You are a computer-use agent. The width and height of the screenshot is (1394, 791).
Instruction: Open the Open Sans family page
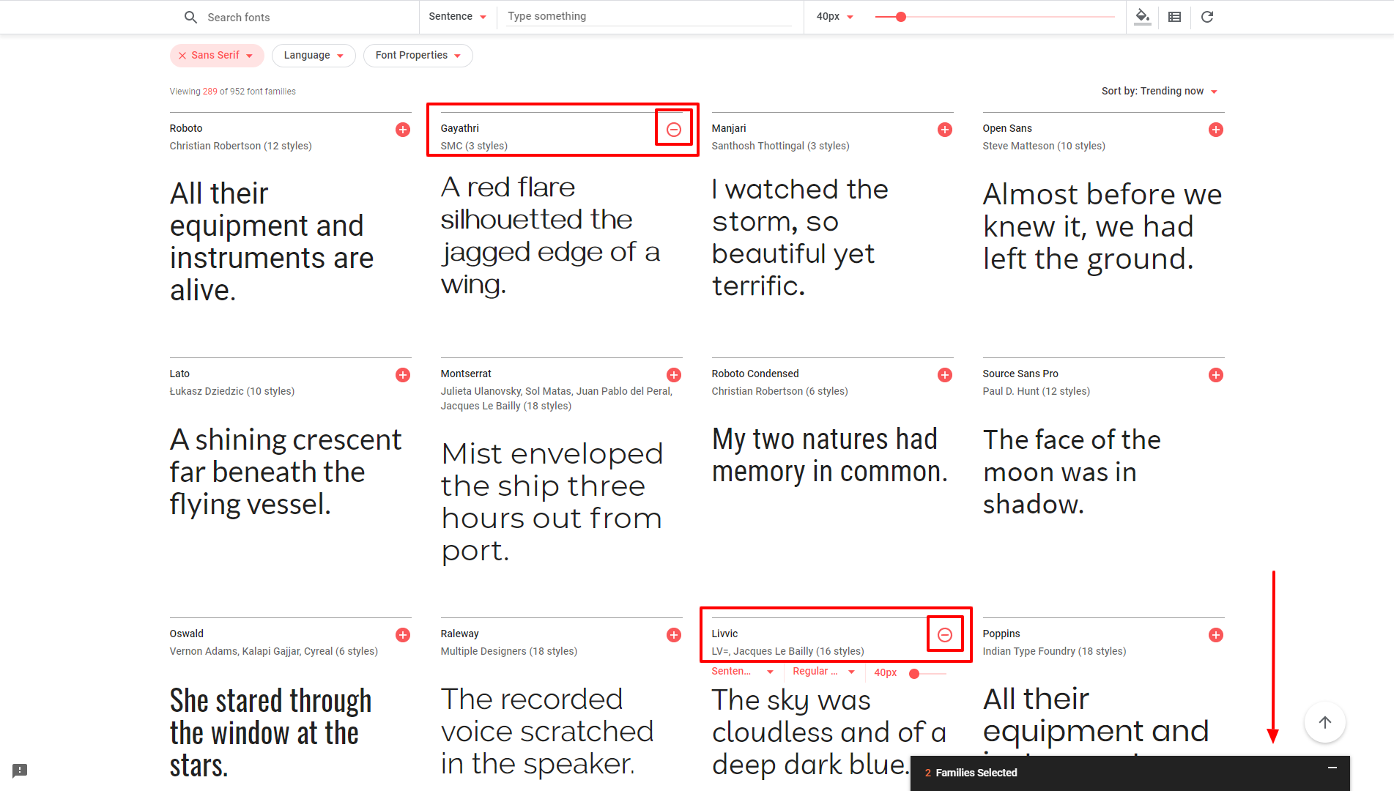(1007, 128)
